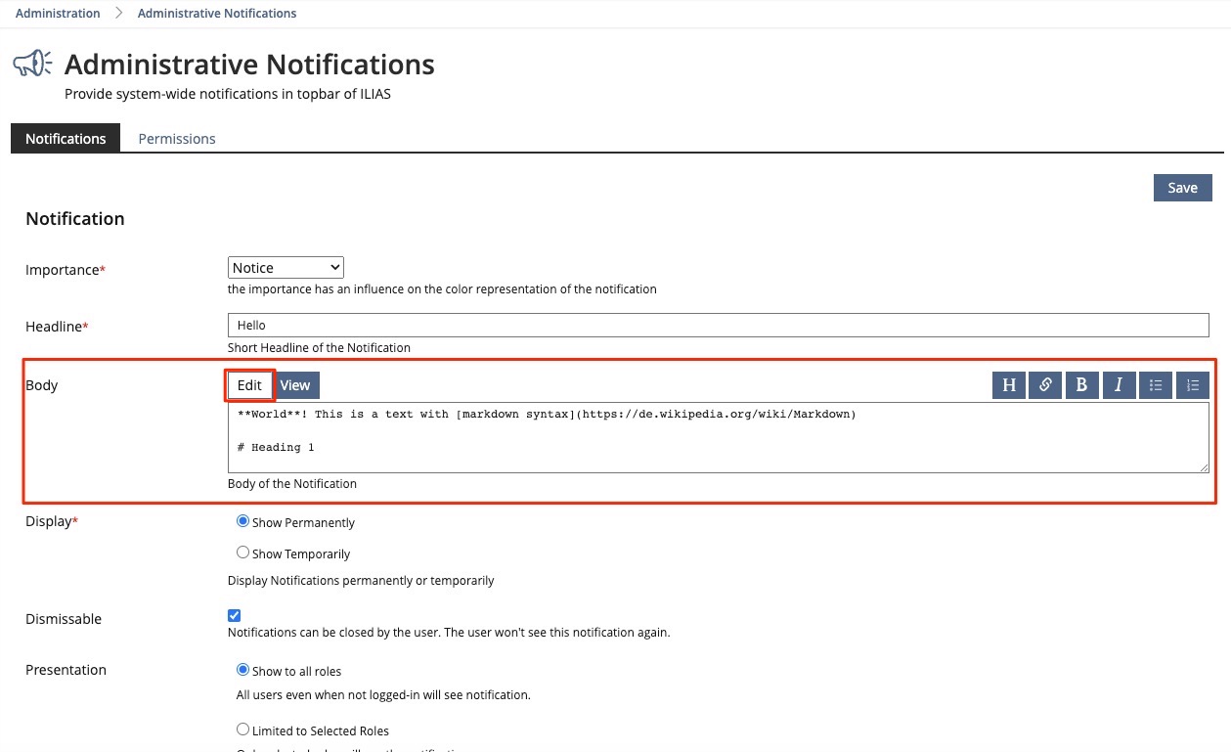The width and height of the screenshot is (1231, 752).
Task: Switch the body editor to View mode
Action: pyautogui.click(x=295, y=385)
